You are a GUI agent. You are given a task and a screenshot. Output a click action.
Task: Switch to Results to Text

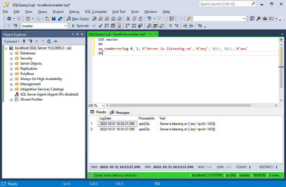149,26
